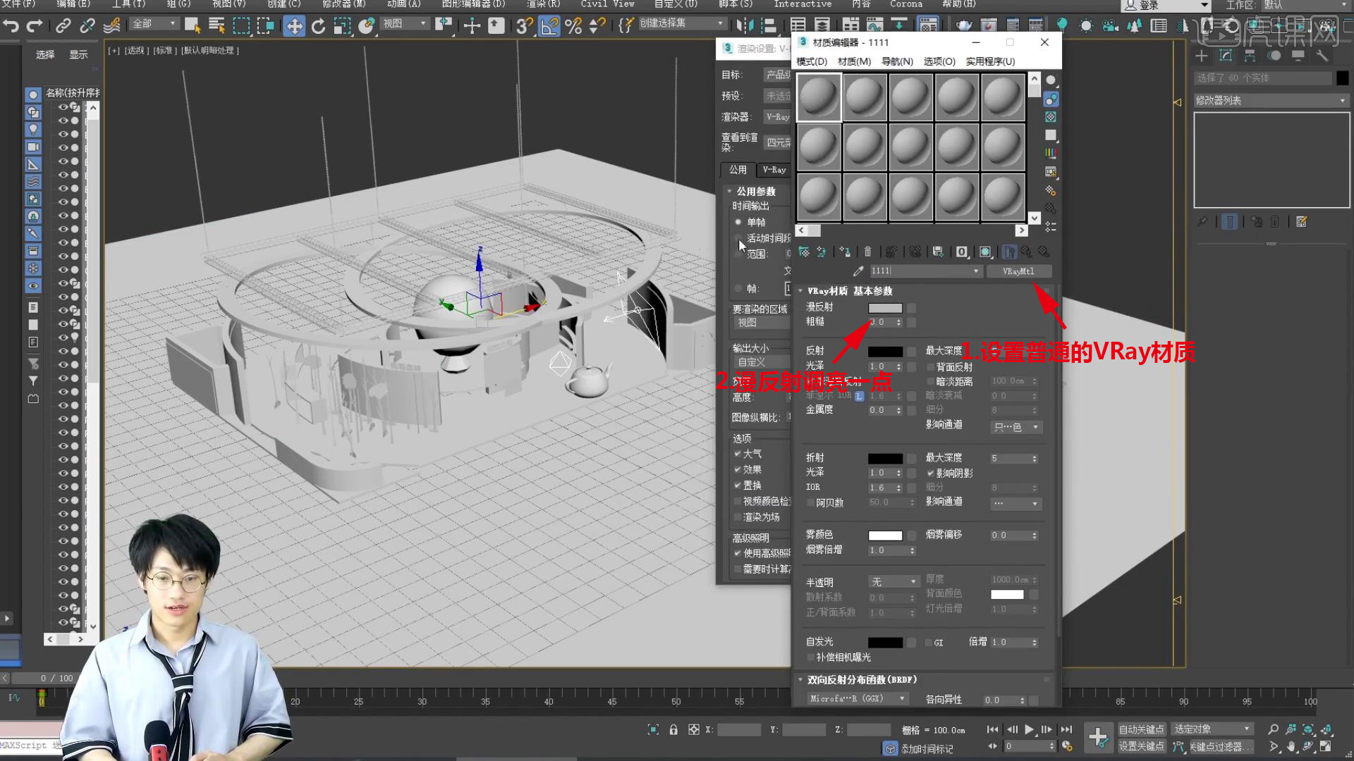1354x761 pixels.
Task: Click the Selection Lock toggle padlock
Action: tap(673, 729)
